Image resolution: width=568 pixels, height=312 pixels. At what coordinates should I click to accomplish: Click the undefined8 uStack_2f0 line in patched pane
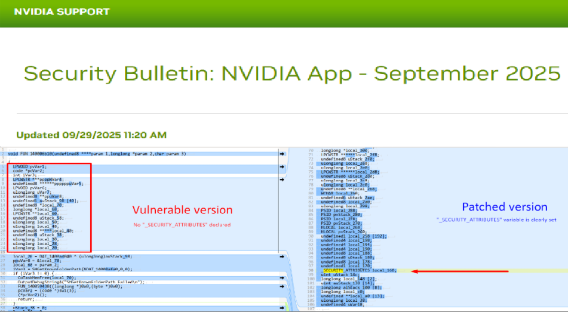[x=348, y=159]
